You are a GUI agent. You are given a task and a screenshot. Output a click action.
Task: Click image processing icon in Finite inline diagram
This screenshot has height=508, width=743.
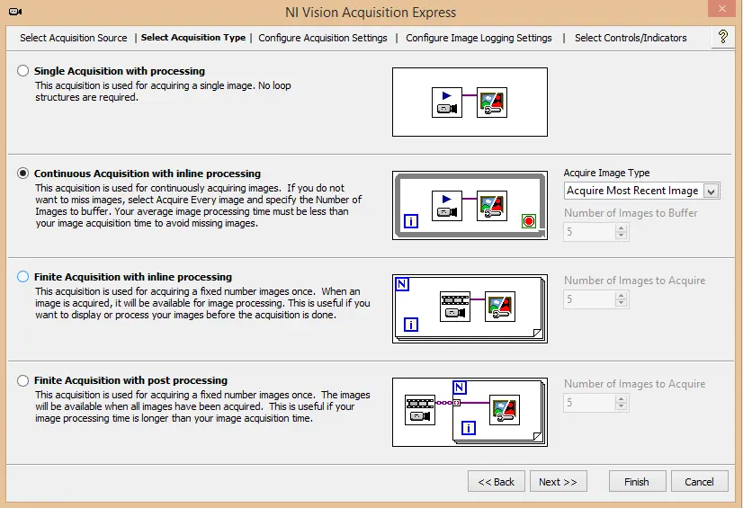[500, 307]
